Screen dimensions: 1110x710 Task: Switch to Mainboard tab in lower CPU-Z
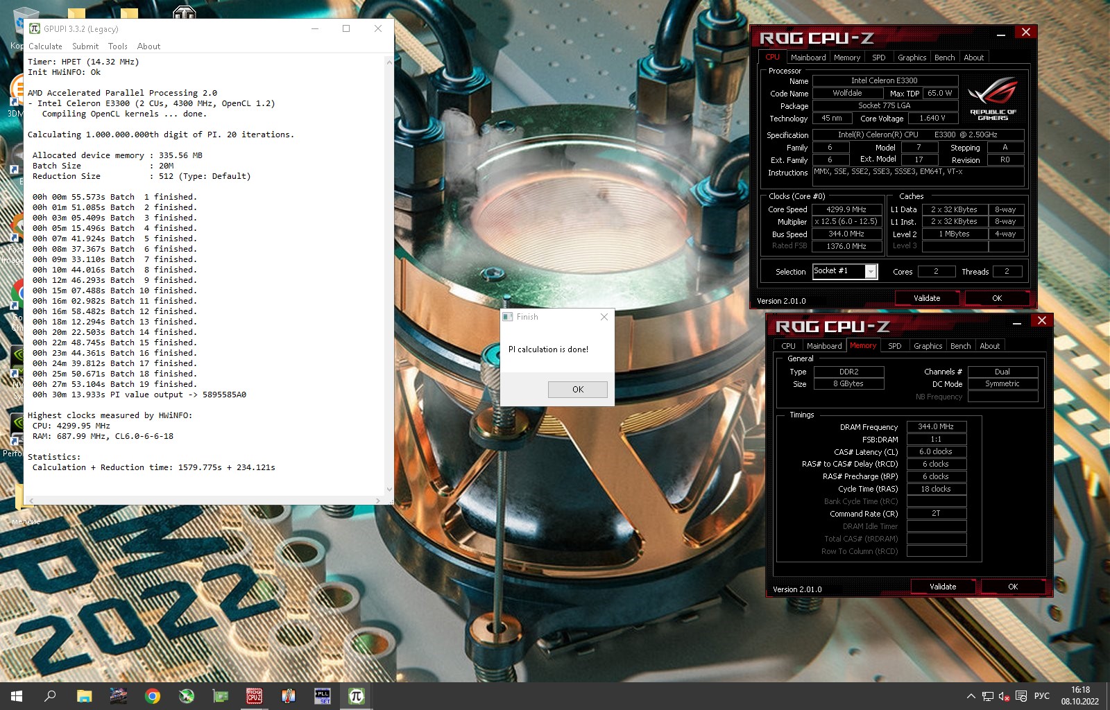tap(824, 346)
